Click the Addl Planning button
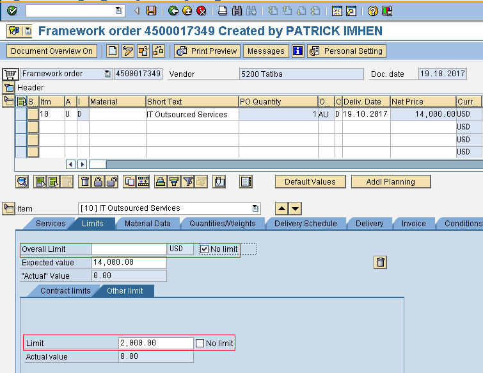Screen dimensions: 483x373 [391, 182]
